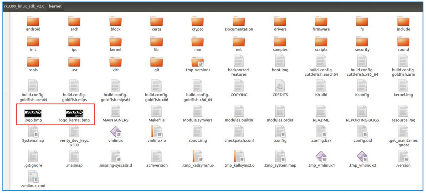Screen dimensions: 426x193
Task: Select build.config.goldfish.mips file
Action: (74, 86)
